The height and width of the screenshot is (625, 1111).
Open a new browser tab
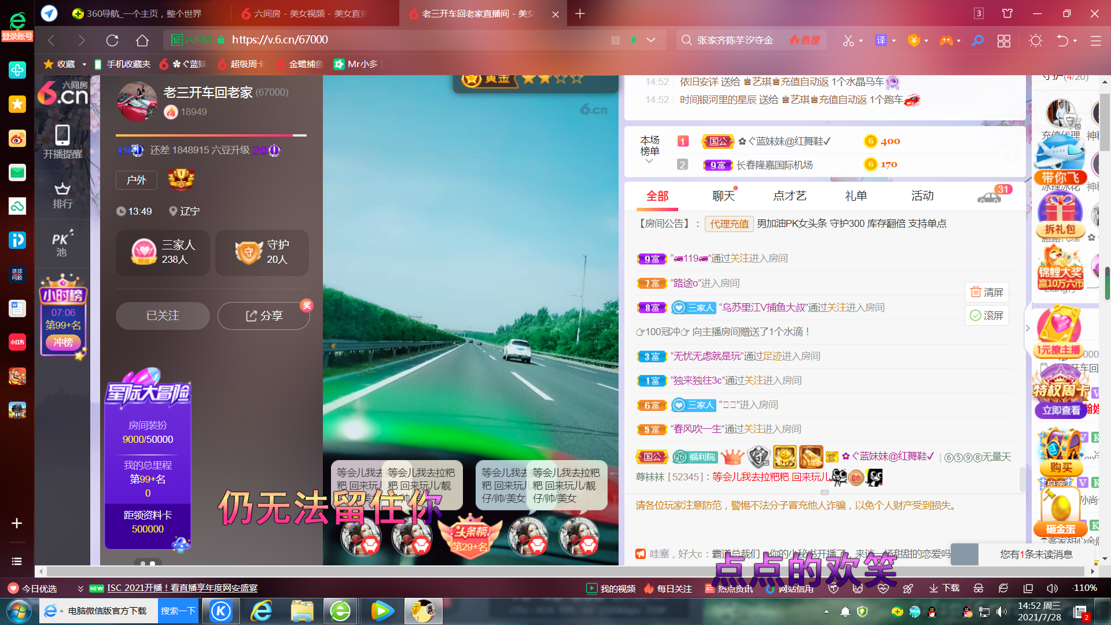580,13
